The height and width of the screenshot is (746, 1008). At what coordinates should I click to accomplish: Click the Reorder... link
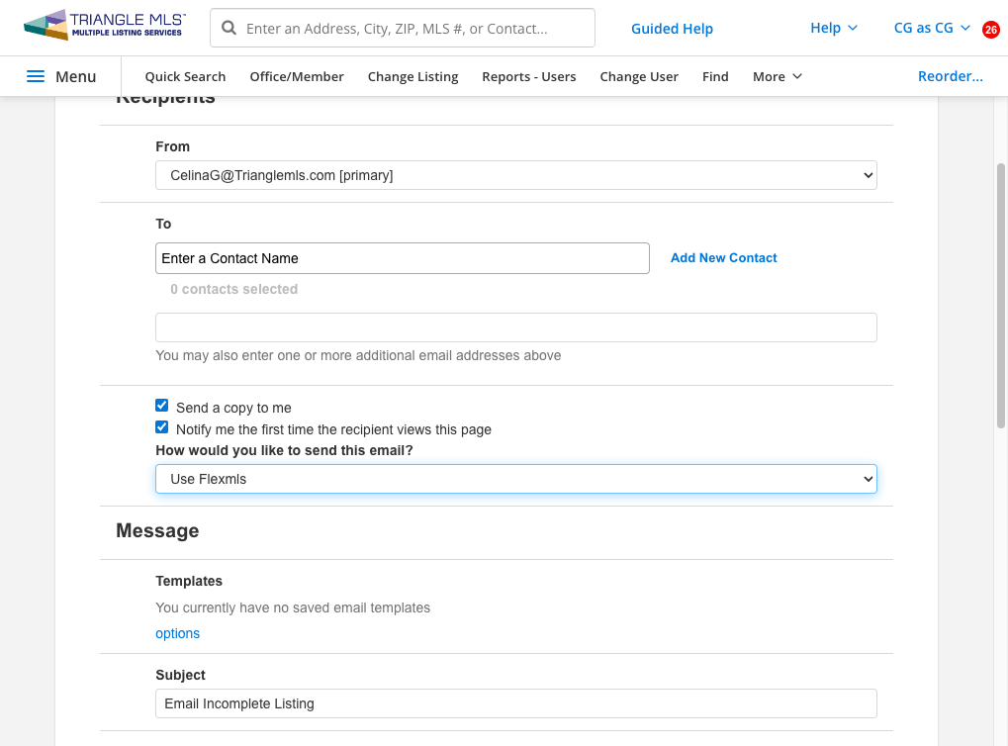[951, 76]
